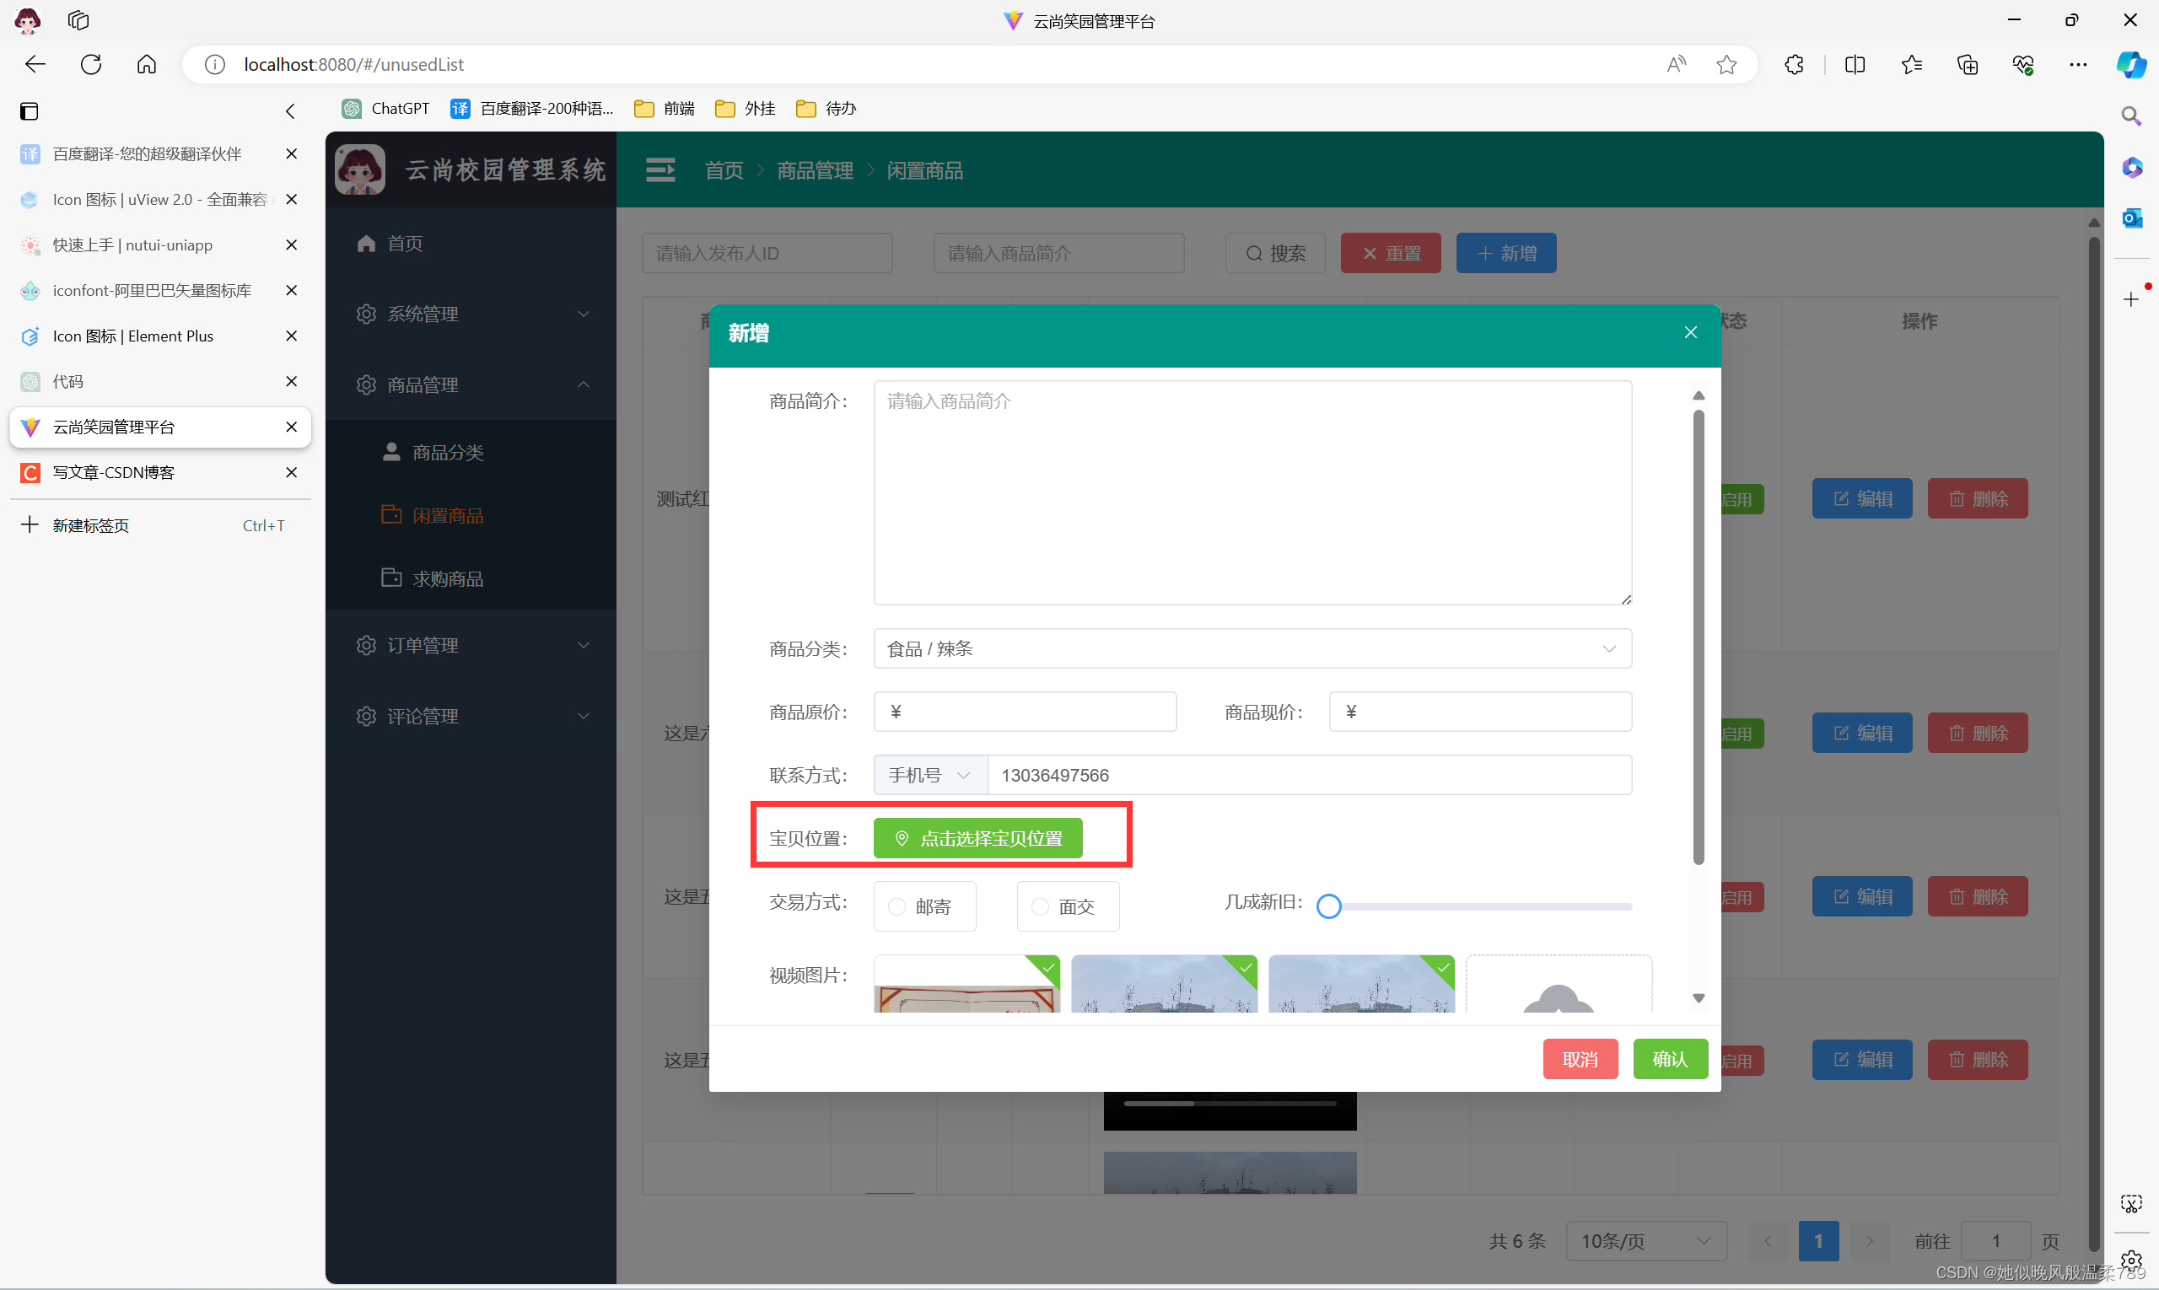
Task: Click the 闲置商品 menu item in sidebar
Action: click(x=447, y=514)
